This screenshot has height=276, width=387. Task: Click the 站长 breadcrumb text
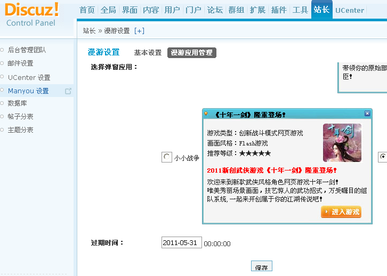pyautogui.click(x=89, y=31)
